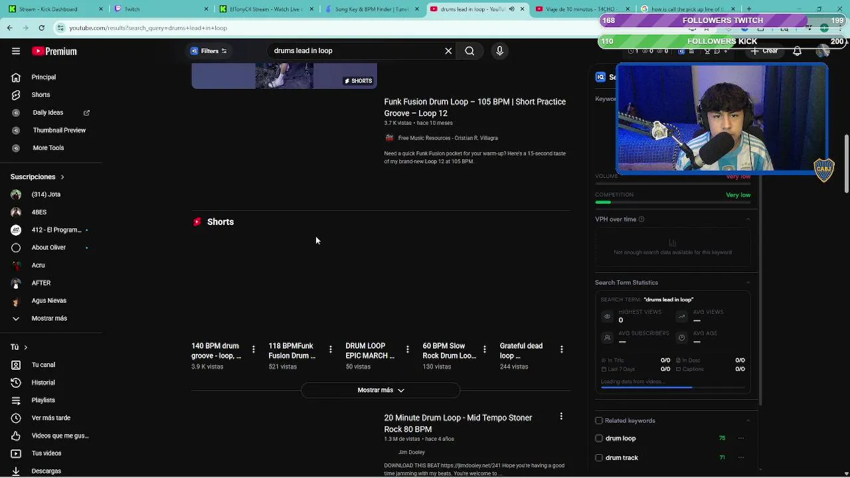
Task: Open Tus videos icon
Action: (16, 453)
